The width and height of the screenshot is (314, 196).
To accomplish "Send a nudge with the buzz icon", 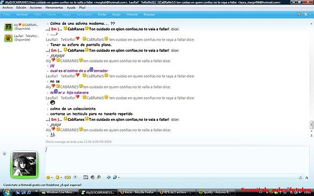I will [68, 177].
